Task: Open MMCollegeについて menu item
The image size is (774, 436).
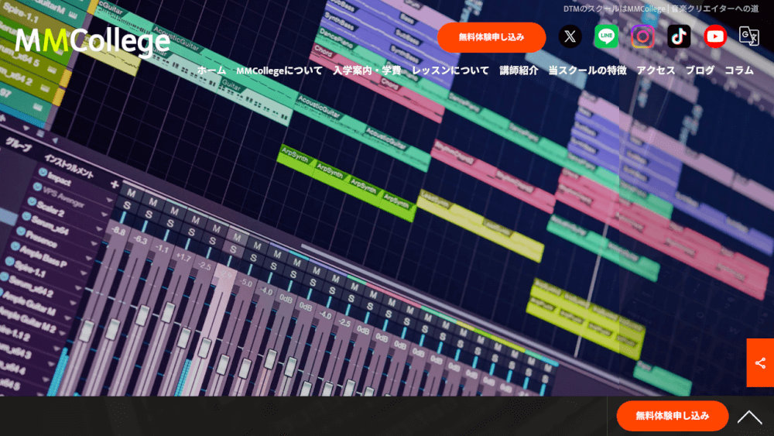Action: pyautogui.click(x=279, y=70)
